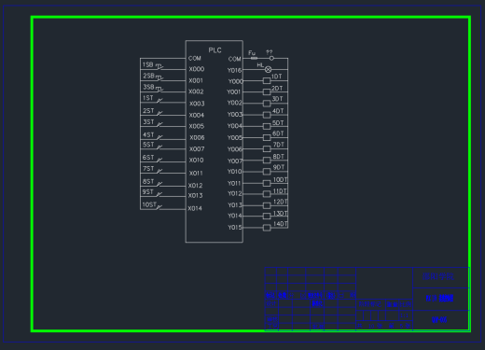Click the 10DT solenoid label
485x350 pixels.
280,180
